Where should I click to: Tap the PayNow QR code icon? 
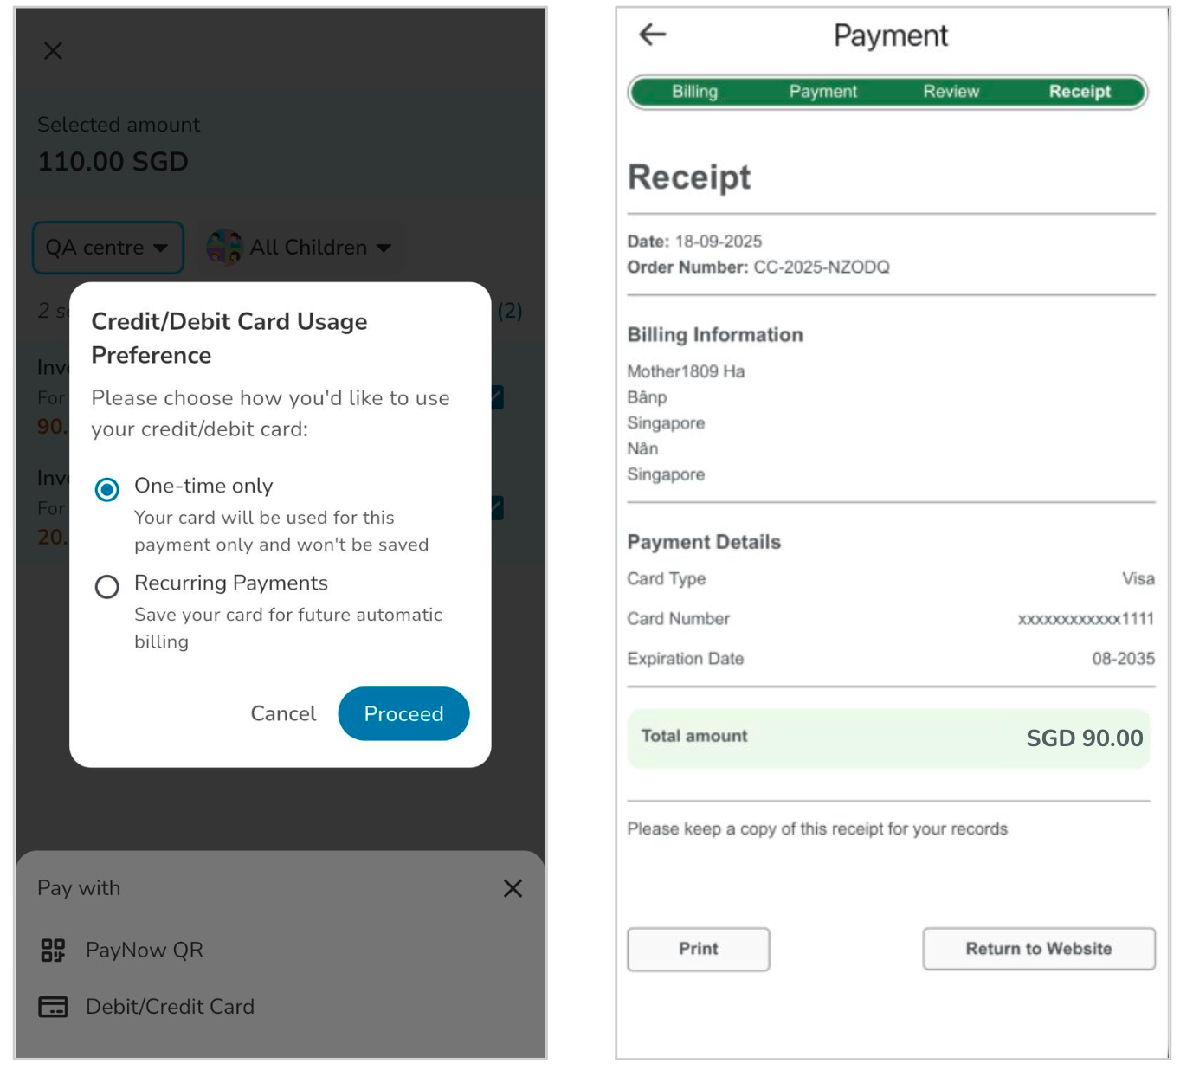[53, 951]
